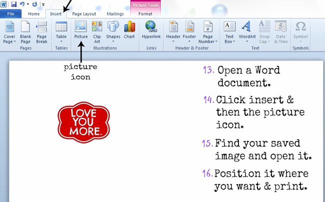Select the Love You More image in document
This screenshot has width=325, height=202.
(x=83, y=122)
